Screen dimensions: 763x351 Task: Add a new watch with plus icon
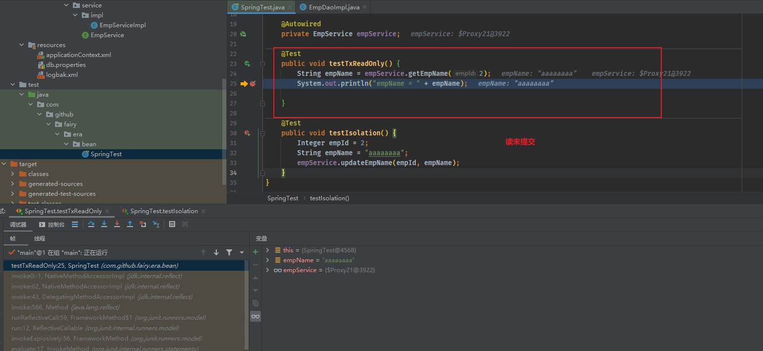pos(255,252)
